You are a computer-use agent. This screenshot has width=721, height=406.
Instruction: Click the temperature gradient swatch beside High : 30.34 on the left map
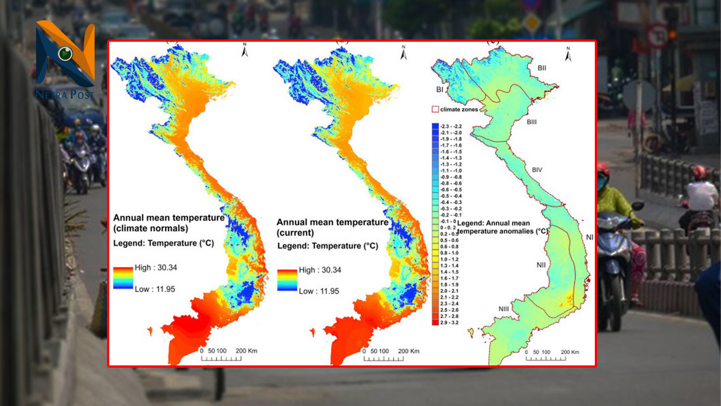(123, 278)
